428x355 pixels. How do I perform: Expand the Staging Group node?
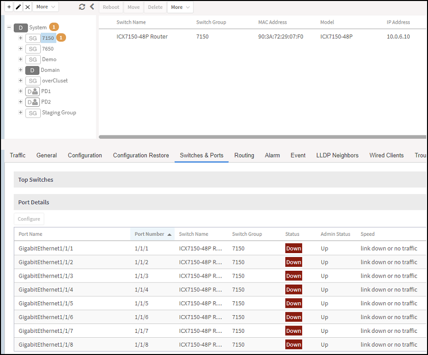(21, 112)
